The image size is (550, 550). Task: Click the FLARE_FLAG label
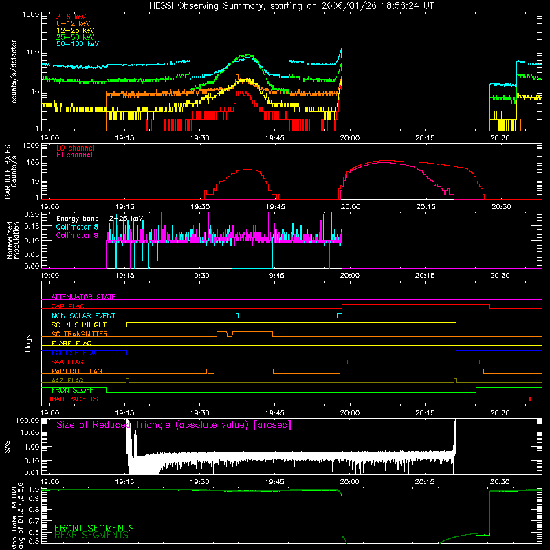tap(71, 343)
